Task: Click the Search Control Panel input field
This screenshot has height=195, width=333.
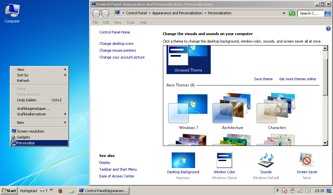Action: (311, 13)
